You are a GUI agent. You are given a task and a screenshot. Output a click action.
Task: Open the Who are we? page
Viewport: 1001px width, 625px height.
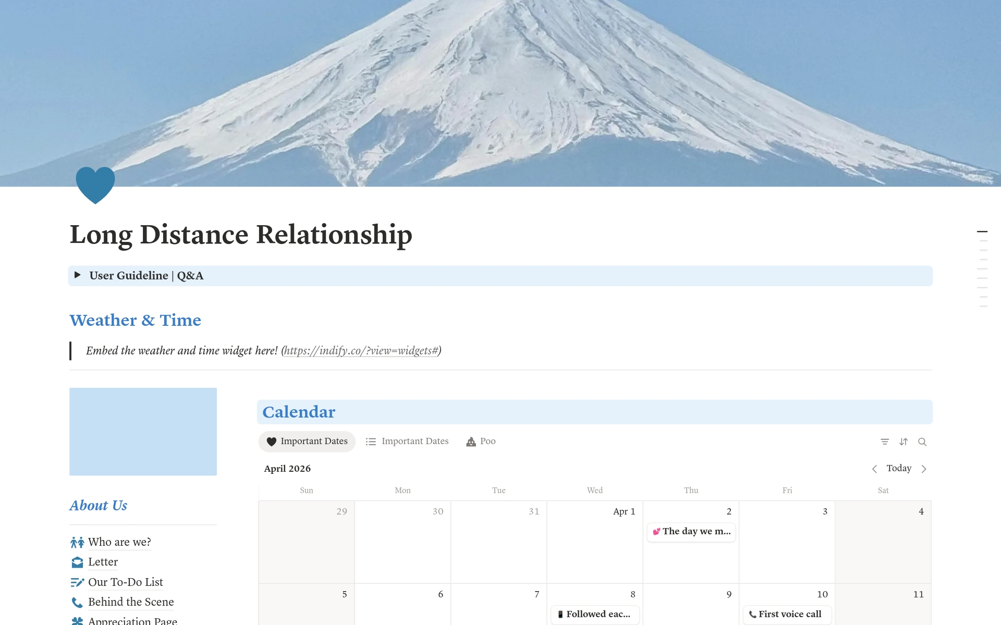(x=119, y=542)
